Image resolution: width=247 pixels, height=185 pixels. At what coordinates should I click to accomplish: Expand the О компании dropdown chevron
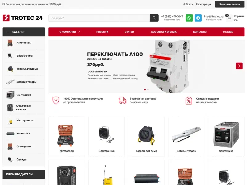79,32
